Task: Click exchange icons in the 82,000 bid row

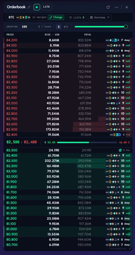Action: (x=113, y=176)
